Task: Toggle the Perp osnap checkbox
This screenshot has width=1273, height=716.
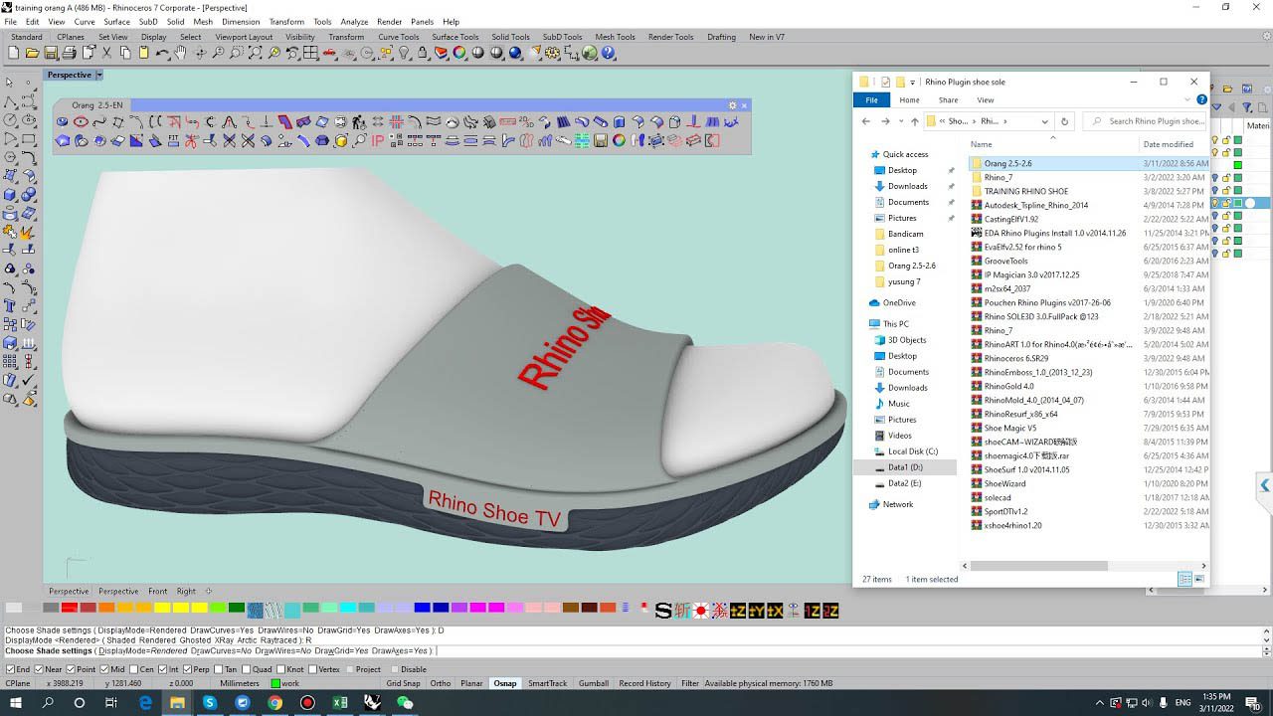Action: tap(188, 669)
